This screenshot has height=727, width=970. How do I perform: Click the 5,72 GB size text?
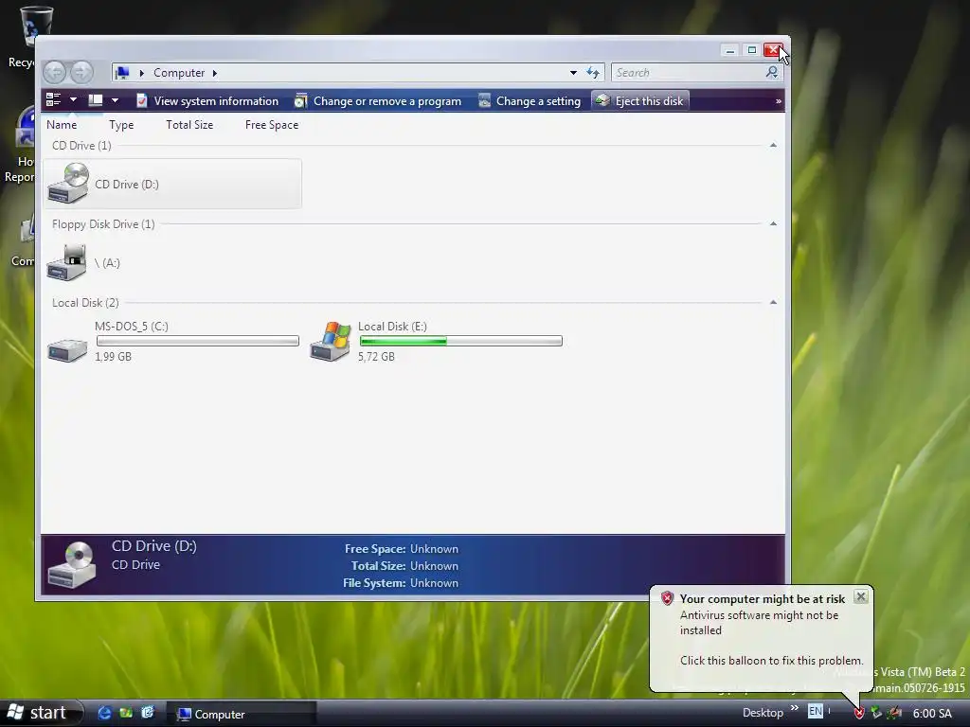point(376,357)
